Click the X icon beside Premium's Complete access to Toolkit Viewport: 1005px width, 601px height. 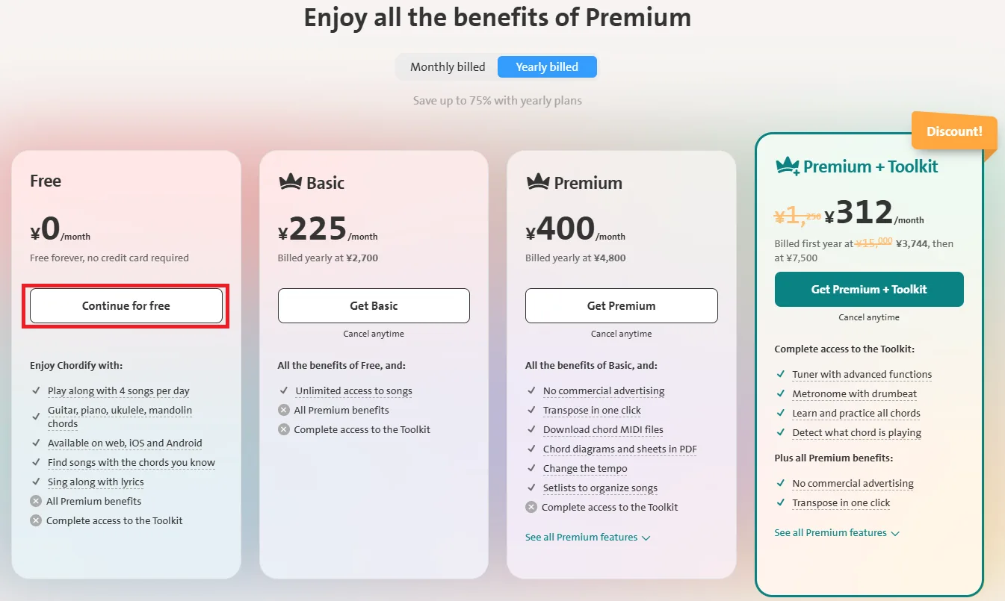point(531,507)
